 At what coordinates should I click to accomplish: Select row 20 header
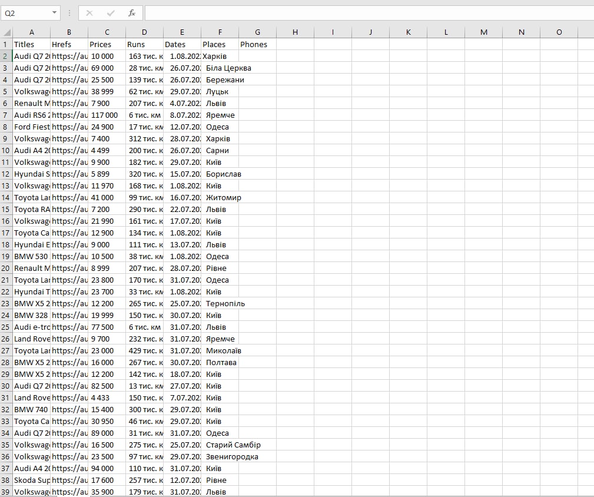(6, 268)
